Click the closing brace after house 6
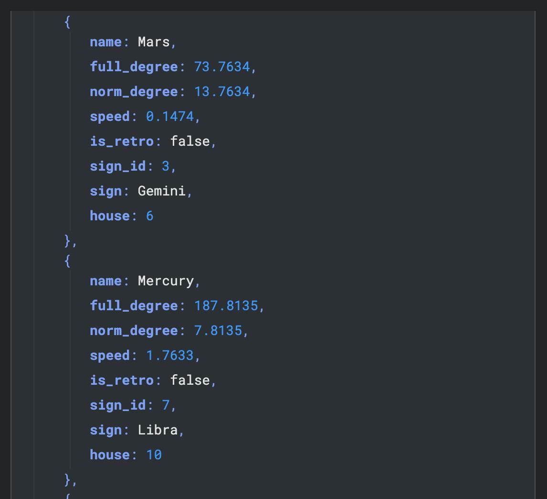Screen dimensions: 547x499 68,241
